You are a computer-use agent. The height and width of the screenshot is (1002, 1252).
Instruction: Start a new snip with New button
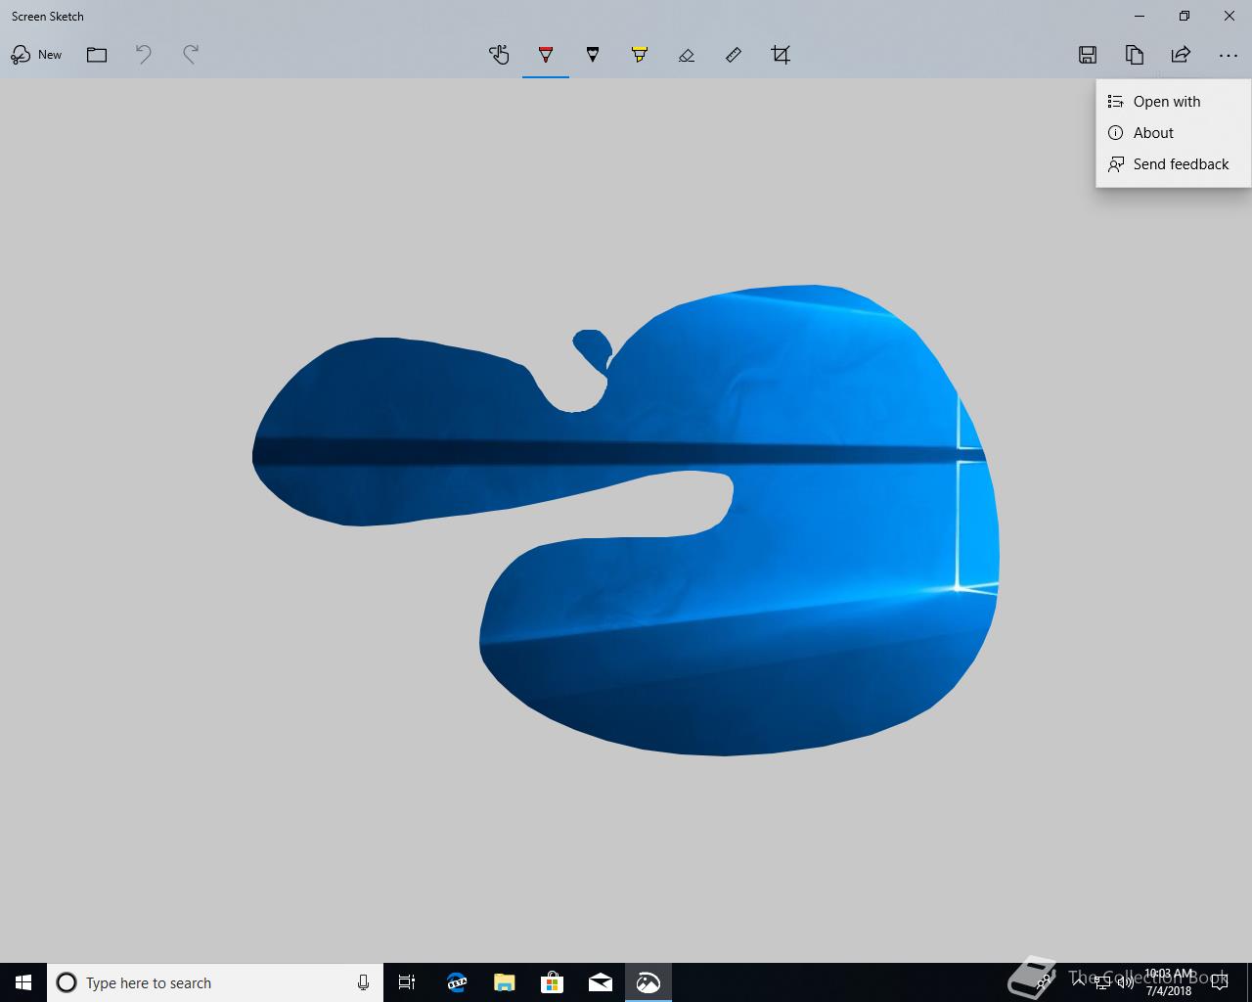[36, 55]
